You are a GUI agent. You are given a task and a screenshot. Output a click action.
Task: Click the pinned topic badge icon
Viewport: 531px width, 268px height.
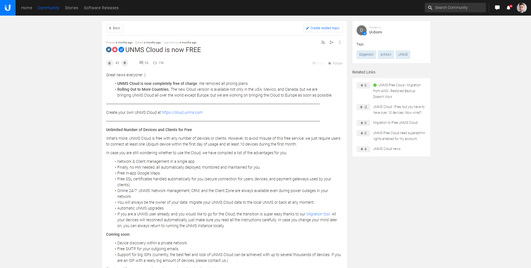(x=109, y=50)
